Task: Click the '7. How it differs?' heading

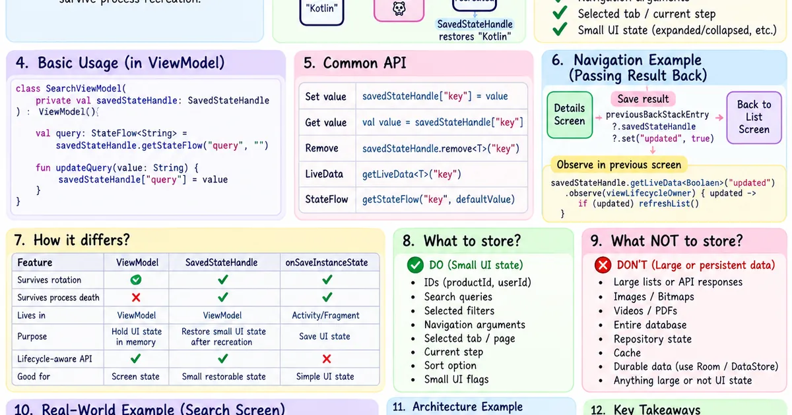Action: point(73,240)
